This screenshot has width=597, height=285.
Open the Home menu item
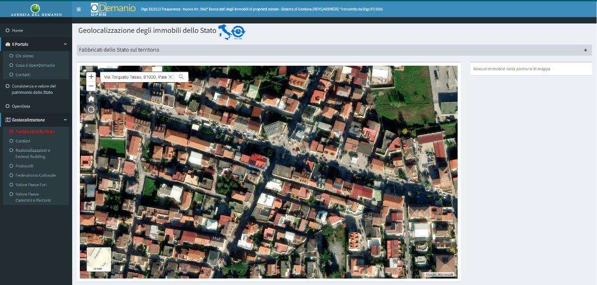18,30
